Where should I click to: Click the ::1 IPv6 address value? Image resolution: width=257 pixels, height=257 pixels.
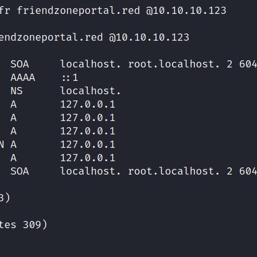pos(70,78)
